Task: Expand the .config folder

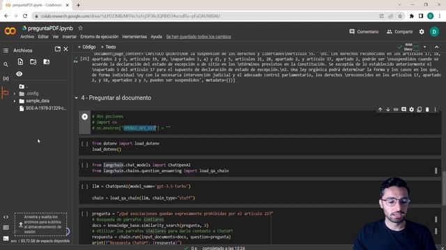Action: 15,94
